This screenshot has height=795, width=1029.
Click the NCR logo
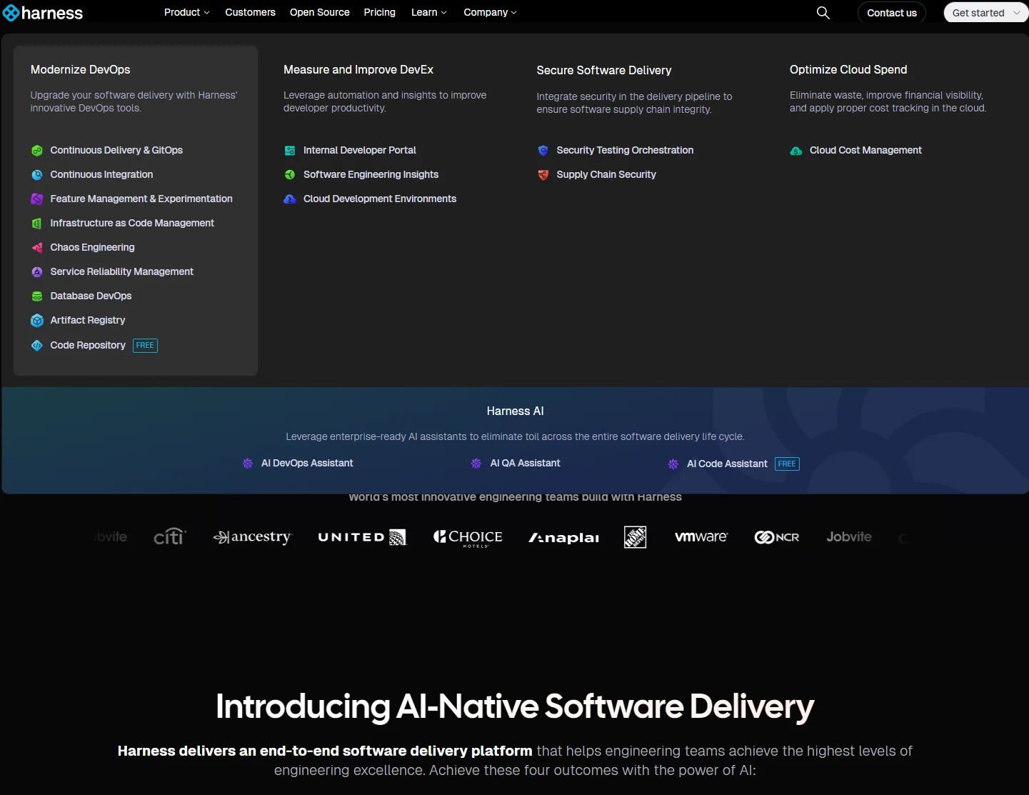tap(777, 537)
